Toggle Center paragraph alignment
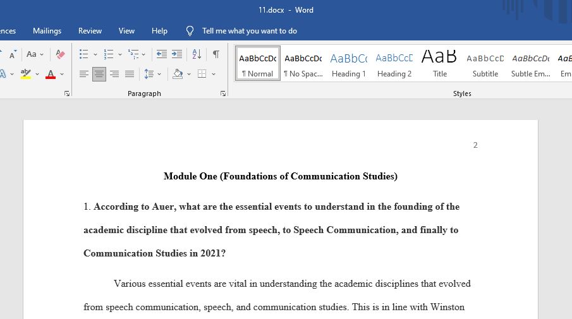The width and height of the screenshot is (572, 319). pos(99,74)
